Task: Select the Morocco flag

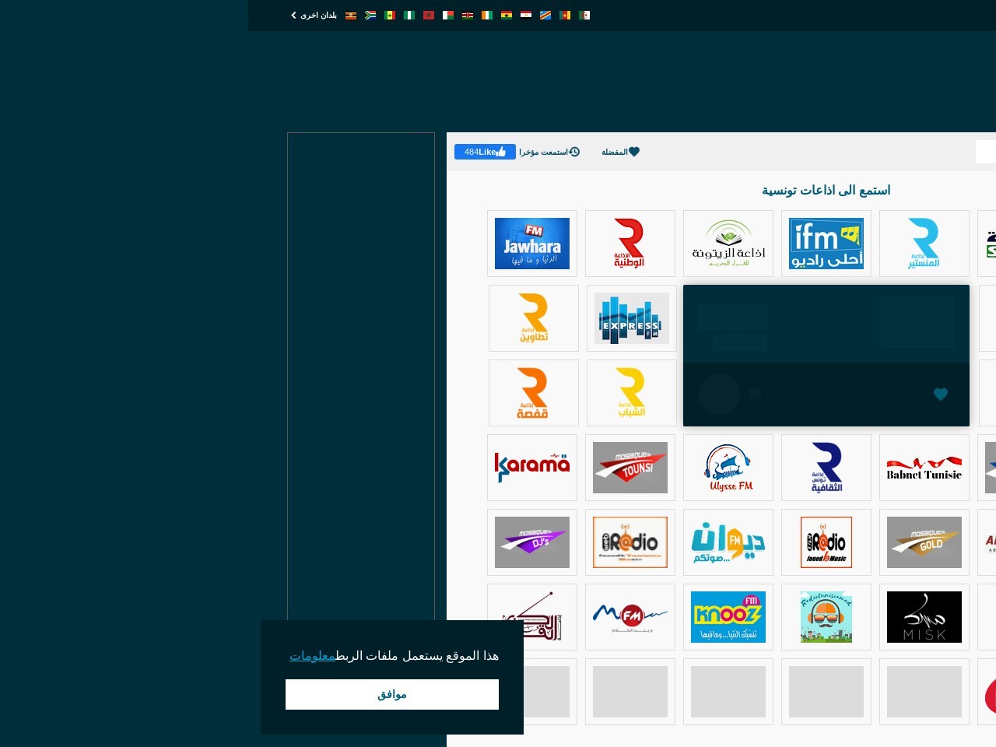Action: (x=429, y=15)
